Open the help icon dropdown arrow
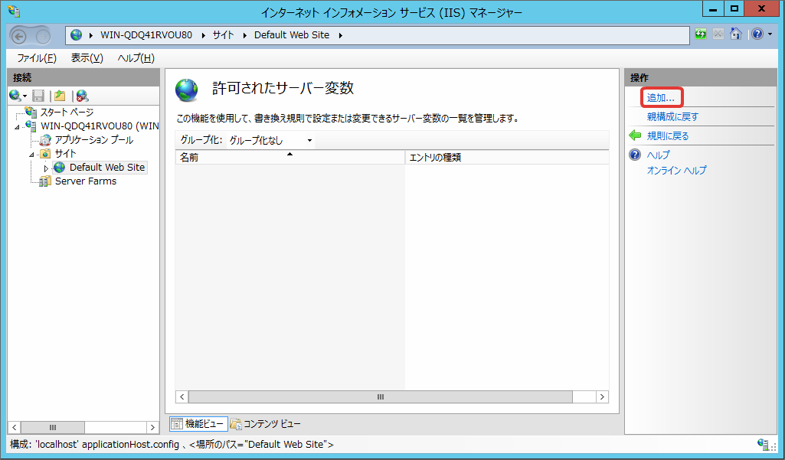Viewport: 785px width, 460px height. click(770, 34)
